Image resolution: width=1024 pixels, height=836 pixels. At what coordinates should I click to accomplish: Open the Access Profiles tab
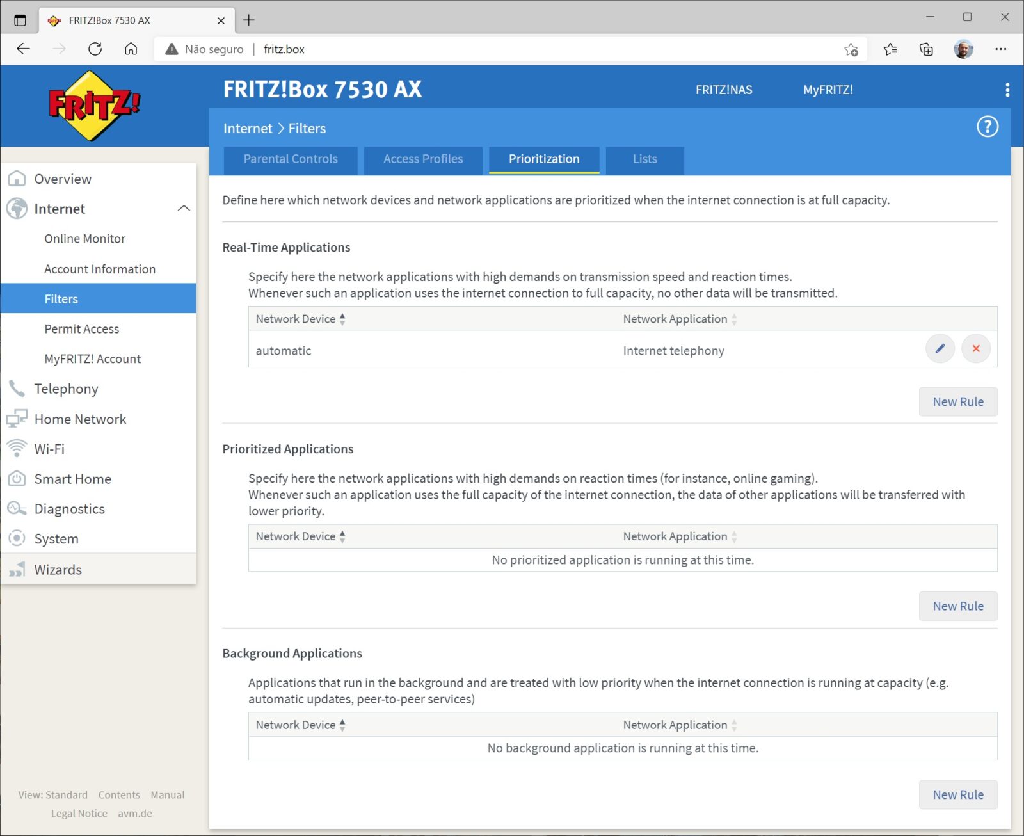click(422, 159)
